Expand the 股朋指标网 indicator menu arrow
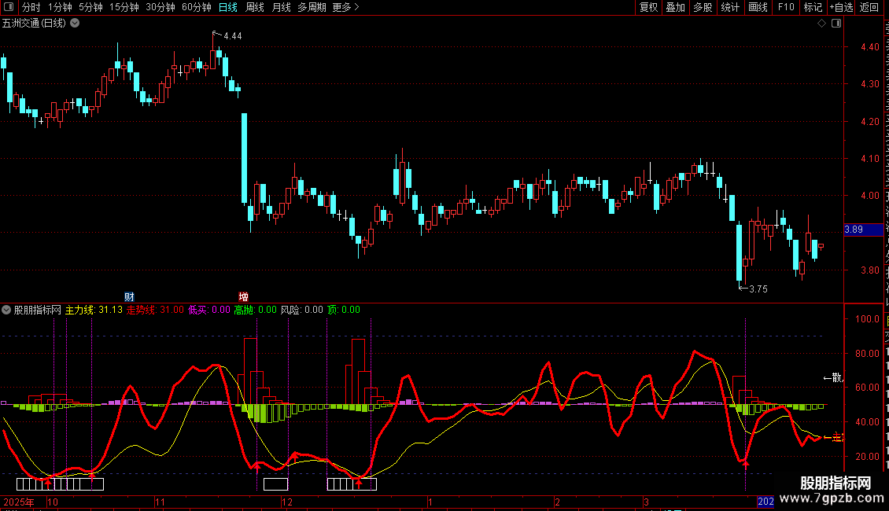889x511 pixels. coord(6,310)
